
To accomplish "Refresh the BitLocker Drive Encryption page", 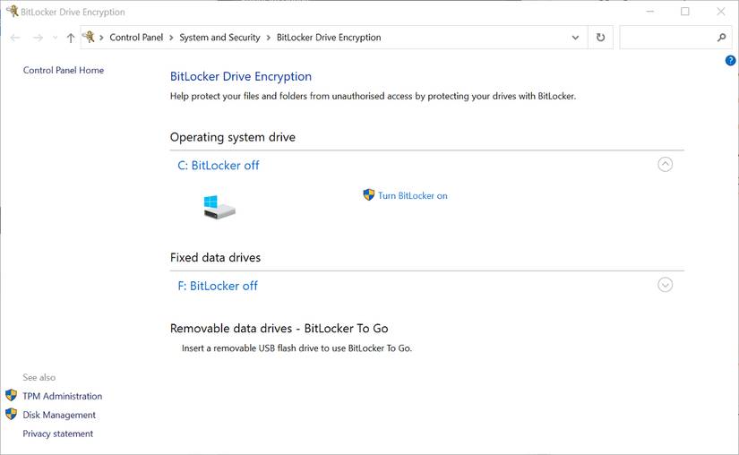I will 600,38.
